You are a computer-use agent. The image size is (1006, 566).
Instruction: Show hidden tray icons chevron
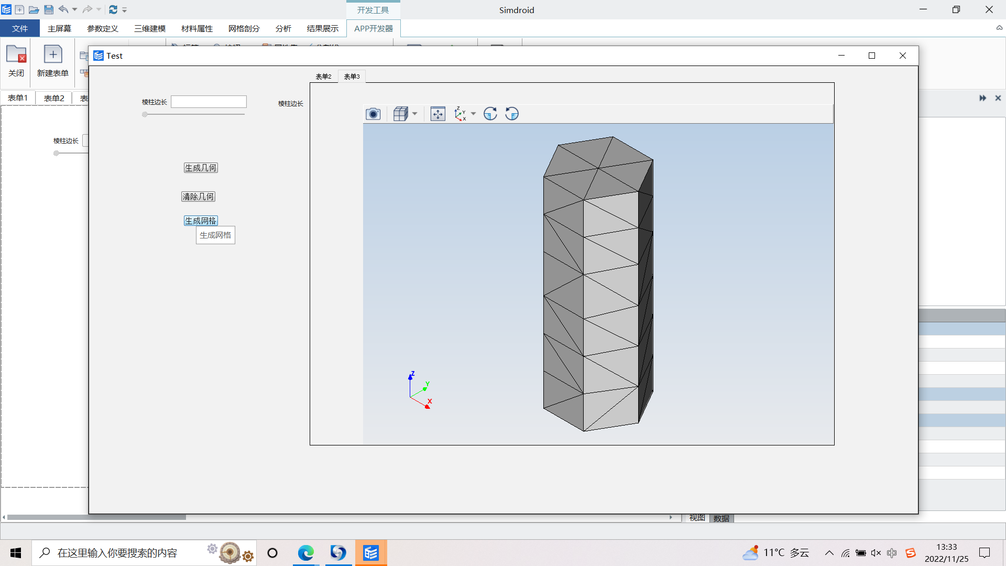click(829, 553)
